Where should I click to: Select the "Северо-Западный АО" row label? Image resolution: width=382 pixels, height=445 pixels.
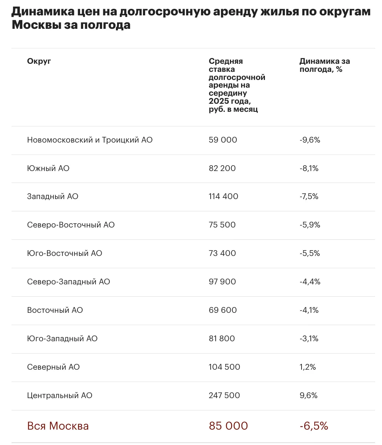pyautogui.click(x=69, y=282)
